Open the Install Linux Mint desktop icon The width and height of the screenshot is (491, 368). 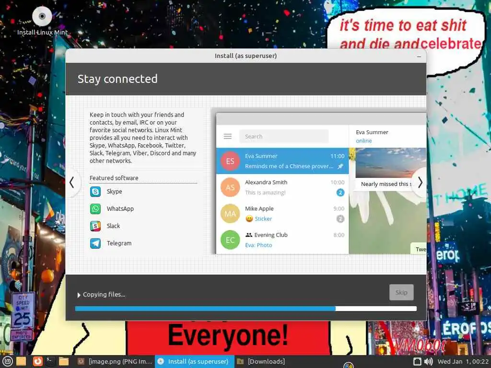point(42,21)
